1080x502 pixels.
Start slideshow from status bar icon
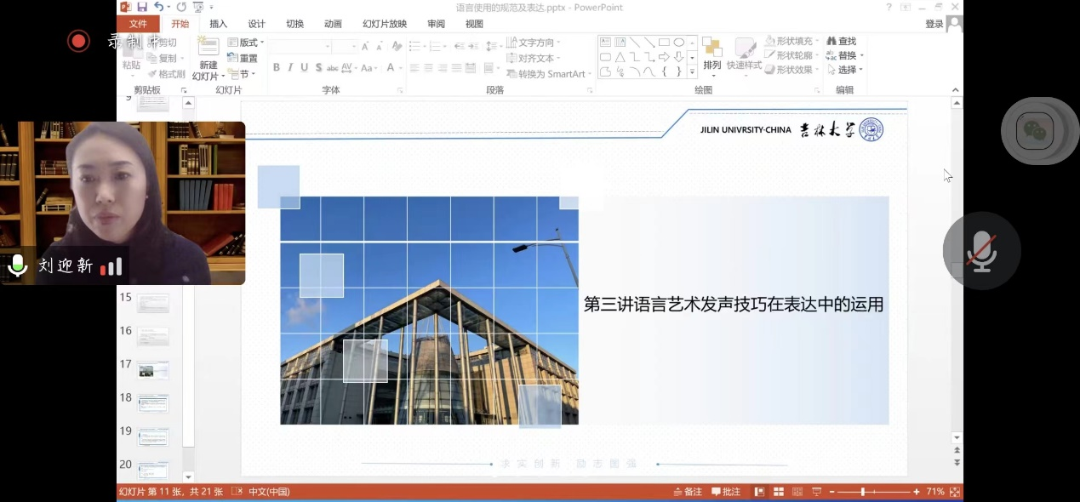(x=817, y=492)
